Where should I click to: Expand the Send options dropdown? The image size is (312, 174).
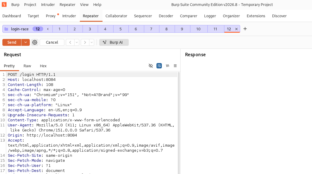tap(25, 42)
